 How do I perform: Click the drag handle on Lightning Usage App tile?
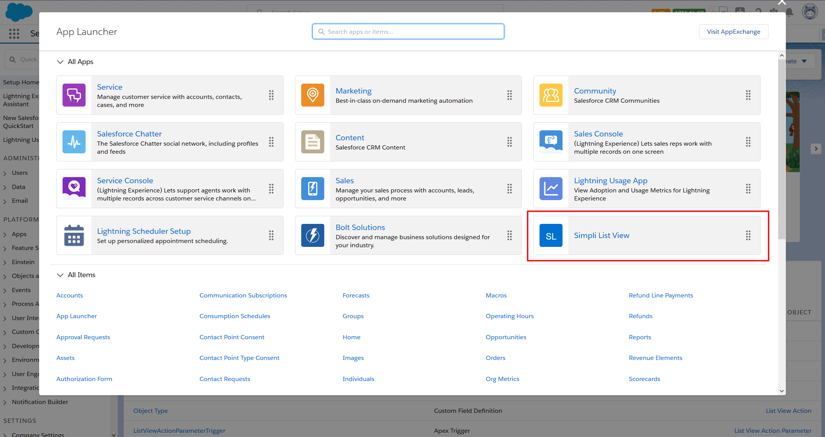tap(748, 189)
